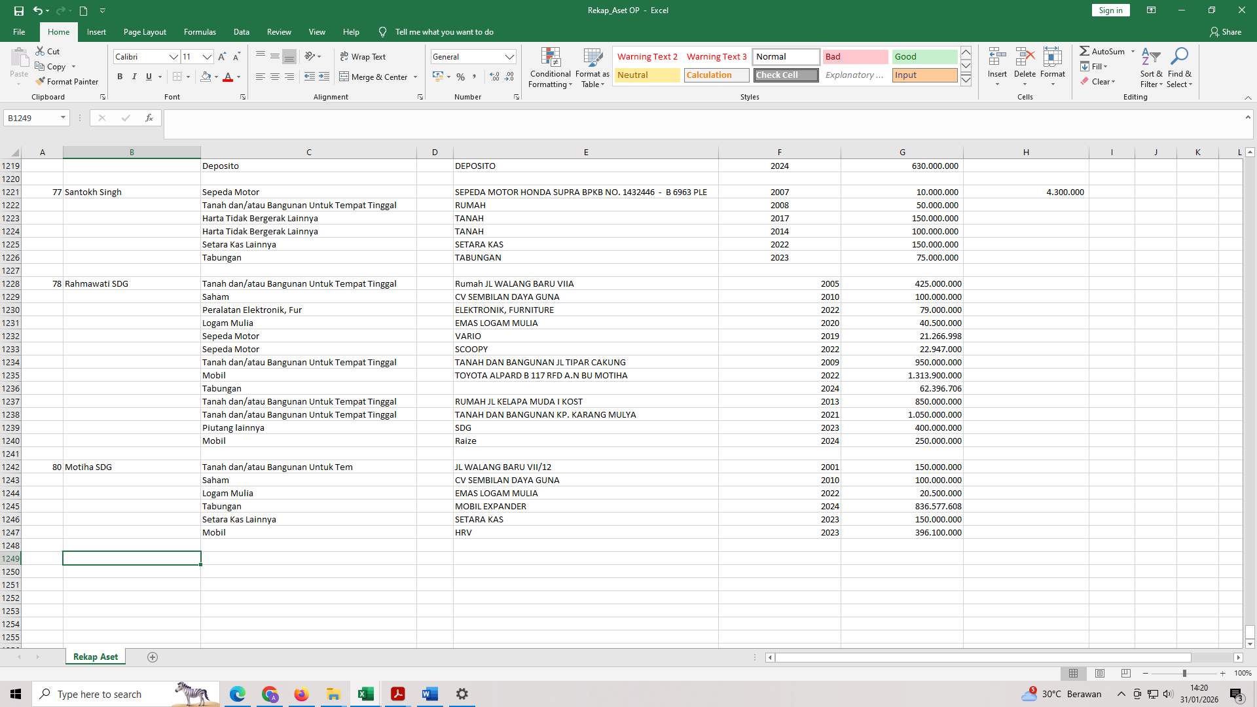Increase decimal places
This screenshot has width=1257, height=707.
pyautogui.click(x=493, y=77)
